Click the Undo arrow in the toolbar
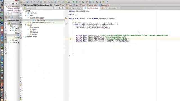Screen dimensions: 180x101 (31, 2)
